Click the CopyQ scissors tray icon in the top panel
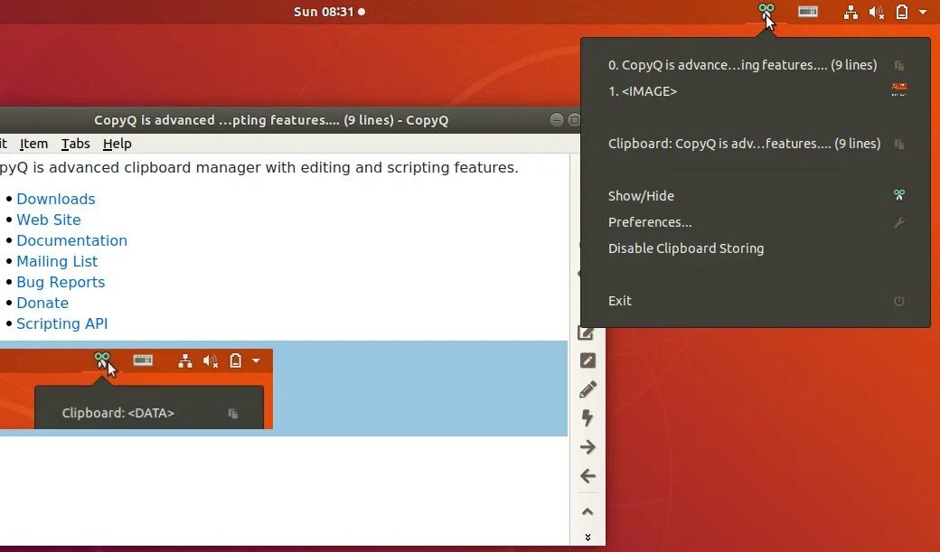This screenshot has width=940, height=552. pos(766,12)
